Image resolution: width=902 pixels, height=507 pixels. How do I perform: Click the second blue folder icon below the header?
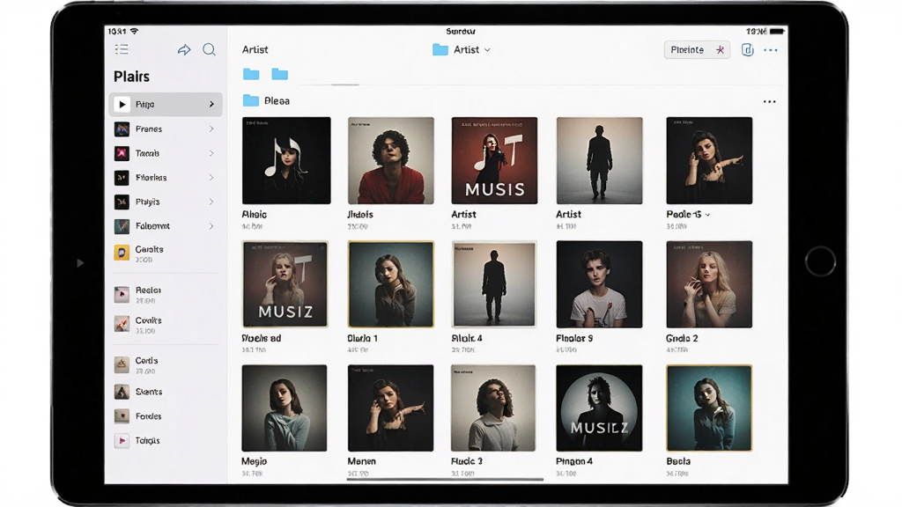pos(280,74)
